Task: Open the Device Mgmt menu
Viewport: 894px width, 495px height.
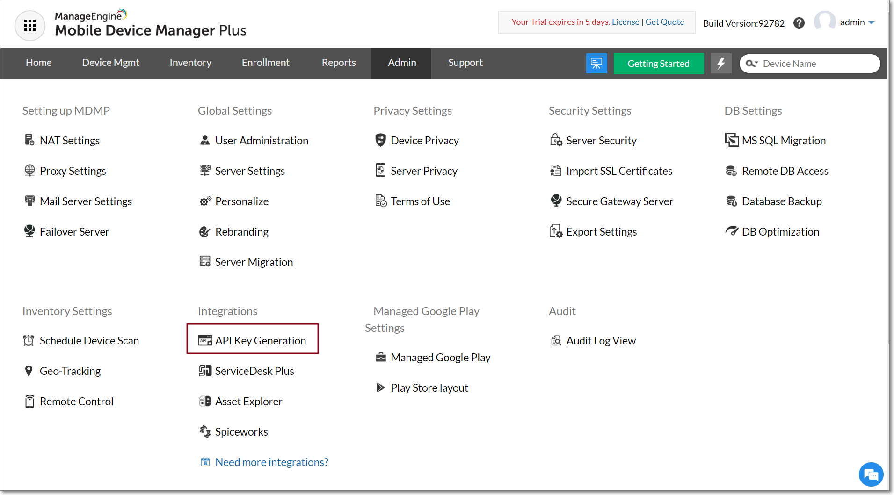Action: click(110, 63)
